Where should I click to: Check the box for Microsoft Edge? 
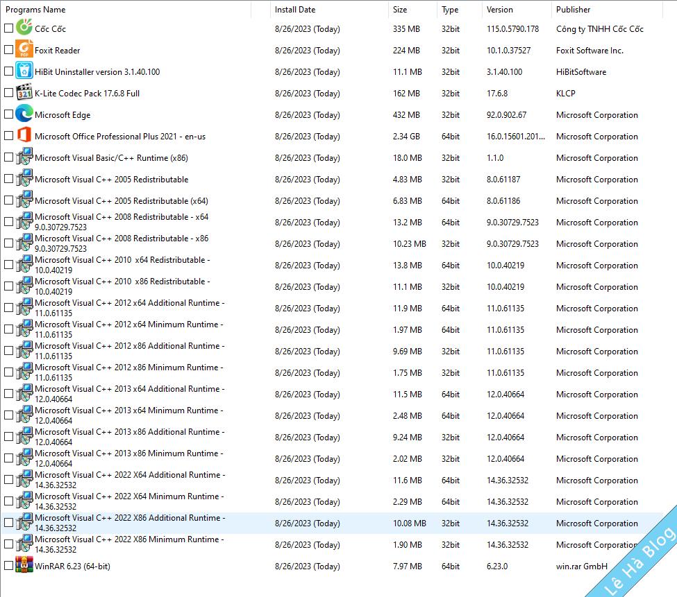coord(8,114)
